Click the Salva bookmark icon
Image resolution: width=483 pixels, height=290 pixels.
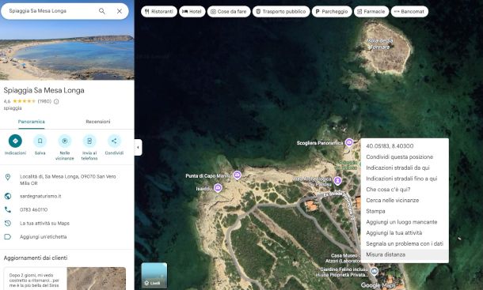click(40, 141)
